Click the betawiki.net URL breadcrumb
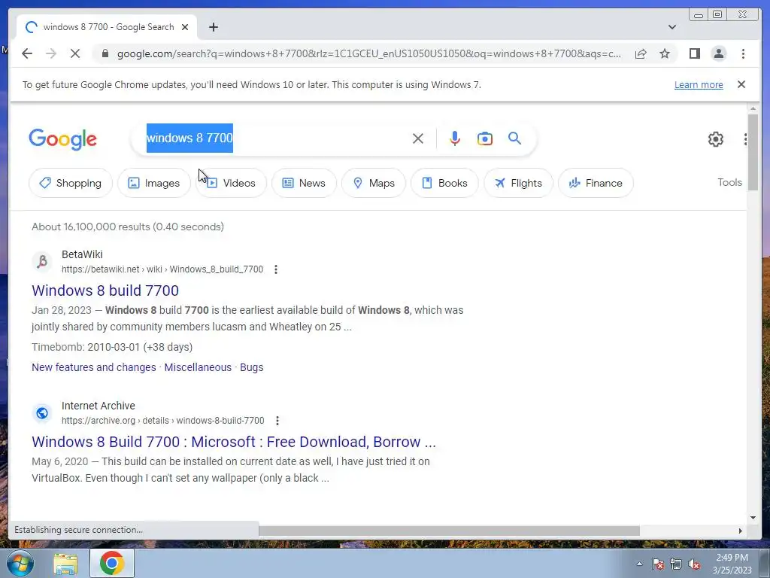 (162, 269)
